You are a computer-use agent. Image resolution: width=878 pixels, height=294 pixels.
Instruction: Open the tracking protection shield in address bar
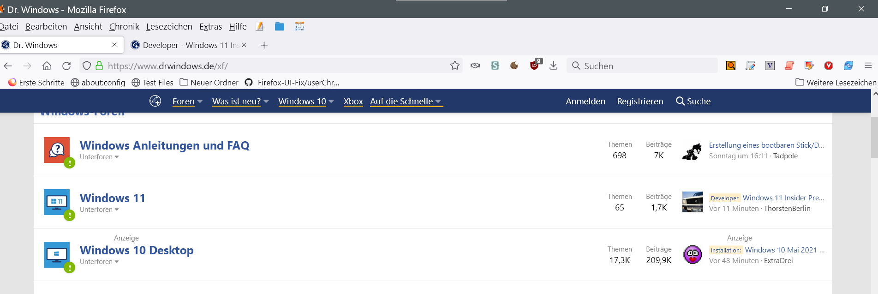pyautogui.click(x=86, y=66)
